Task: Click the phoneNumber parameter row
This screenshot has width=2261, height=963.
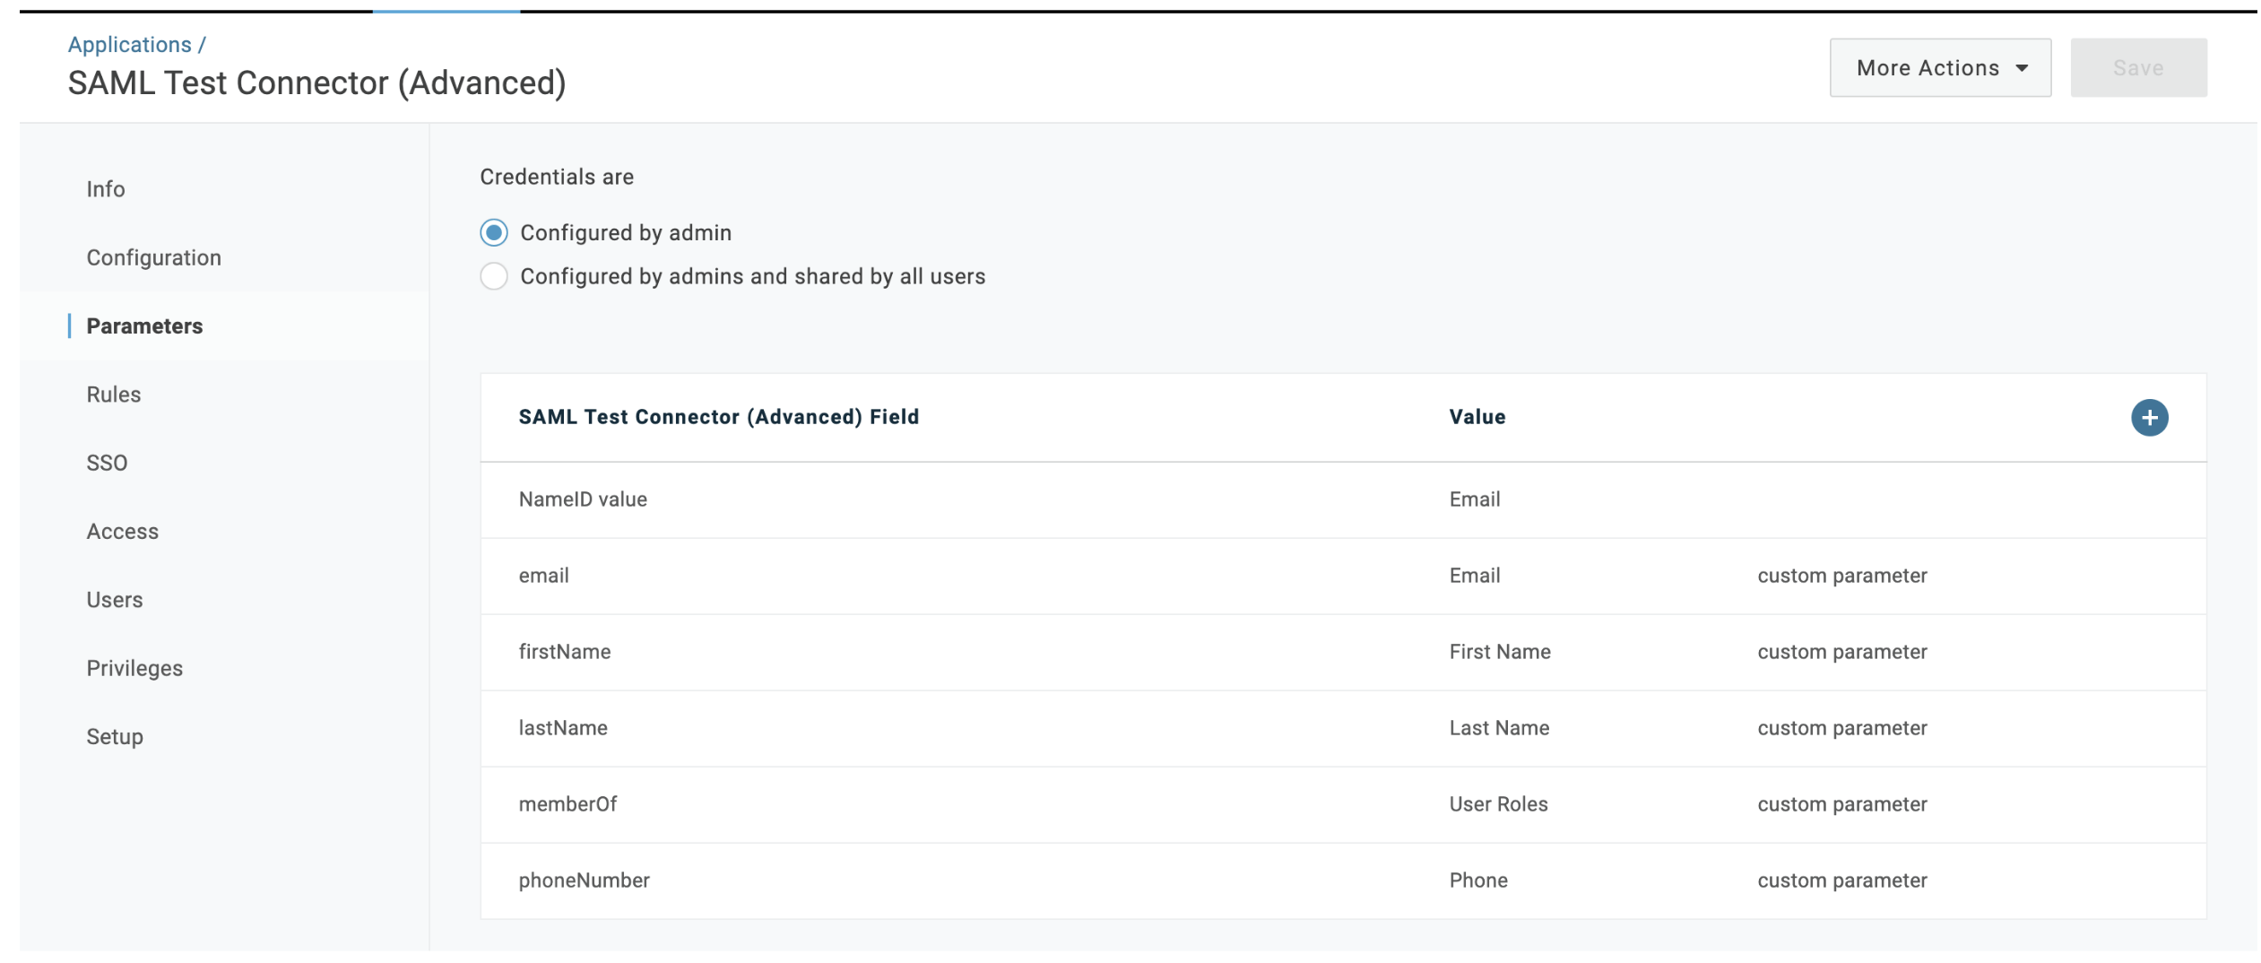Action: pyautogui.click(x=584, y=881)
